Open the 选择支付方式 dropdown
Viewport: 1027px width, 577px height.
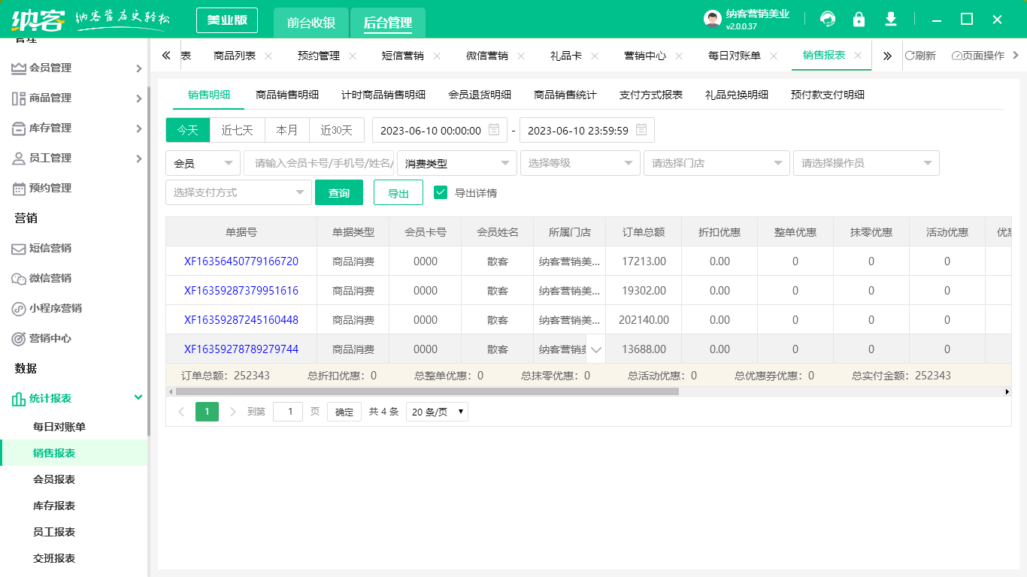238,192
